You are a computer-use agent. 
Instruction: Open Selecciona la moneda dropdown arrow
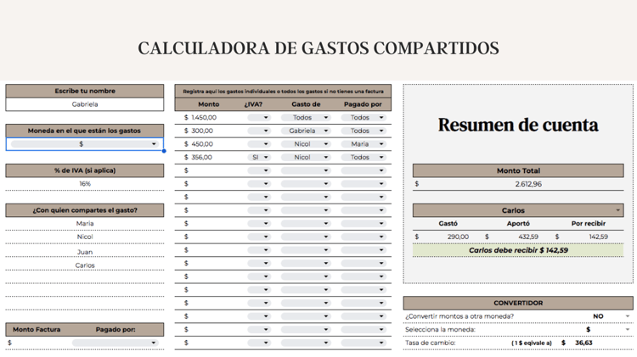(628, 329)
